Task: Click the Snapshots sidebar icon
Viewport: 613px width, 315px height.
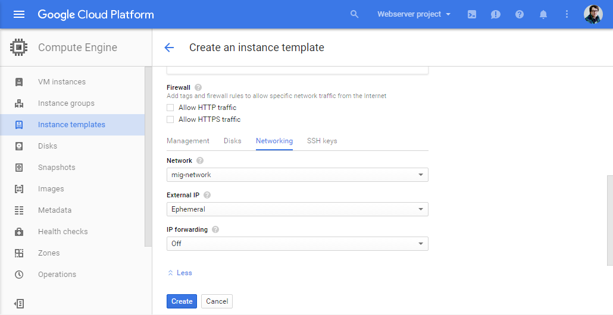Action: click(x=19, y=168)
